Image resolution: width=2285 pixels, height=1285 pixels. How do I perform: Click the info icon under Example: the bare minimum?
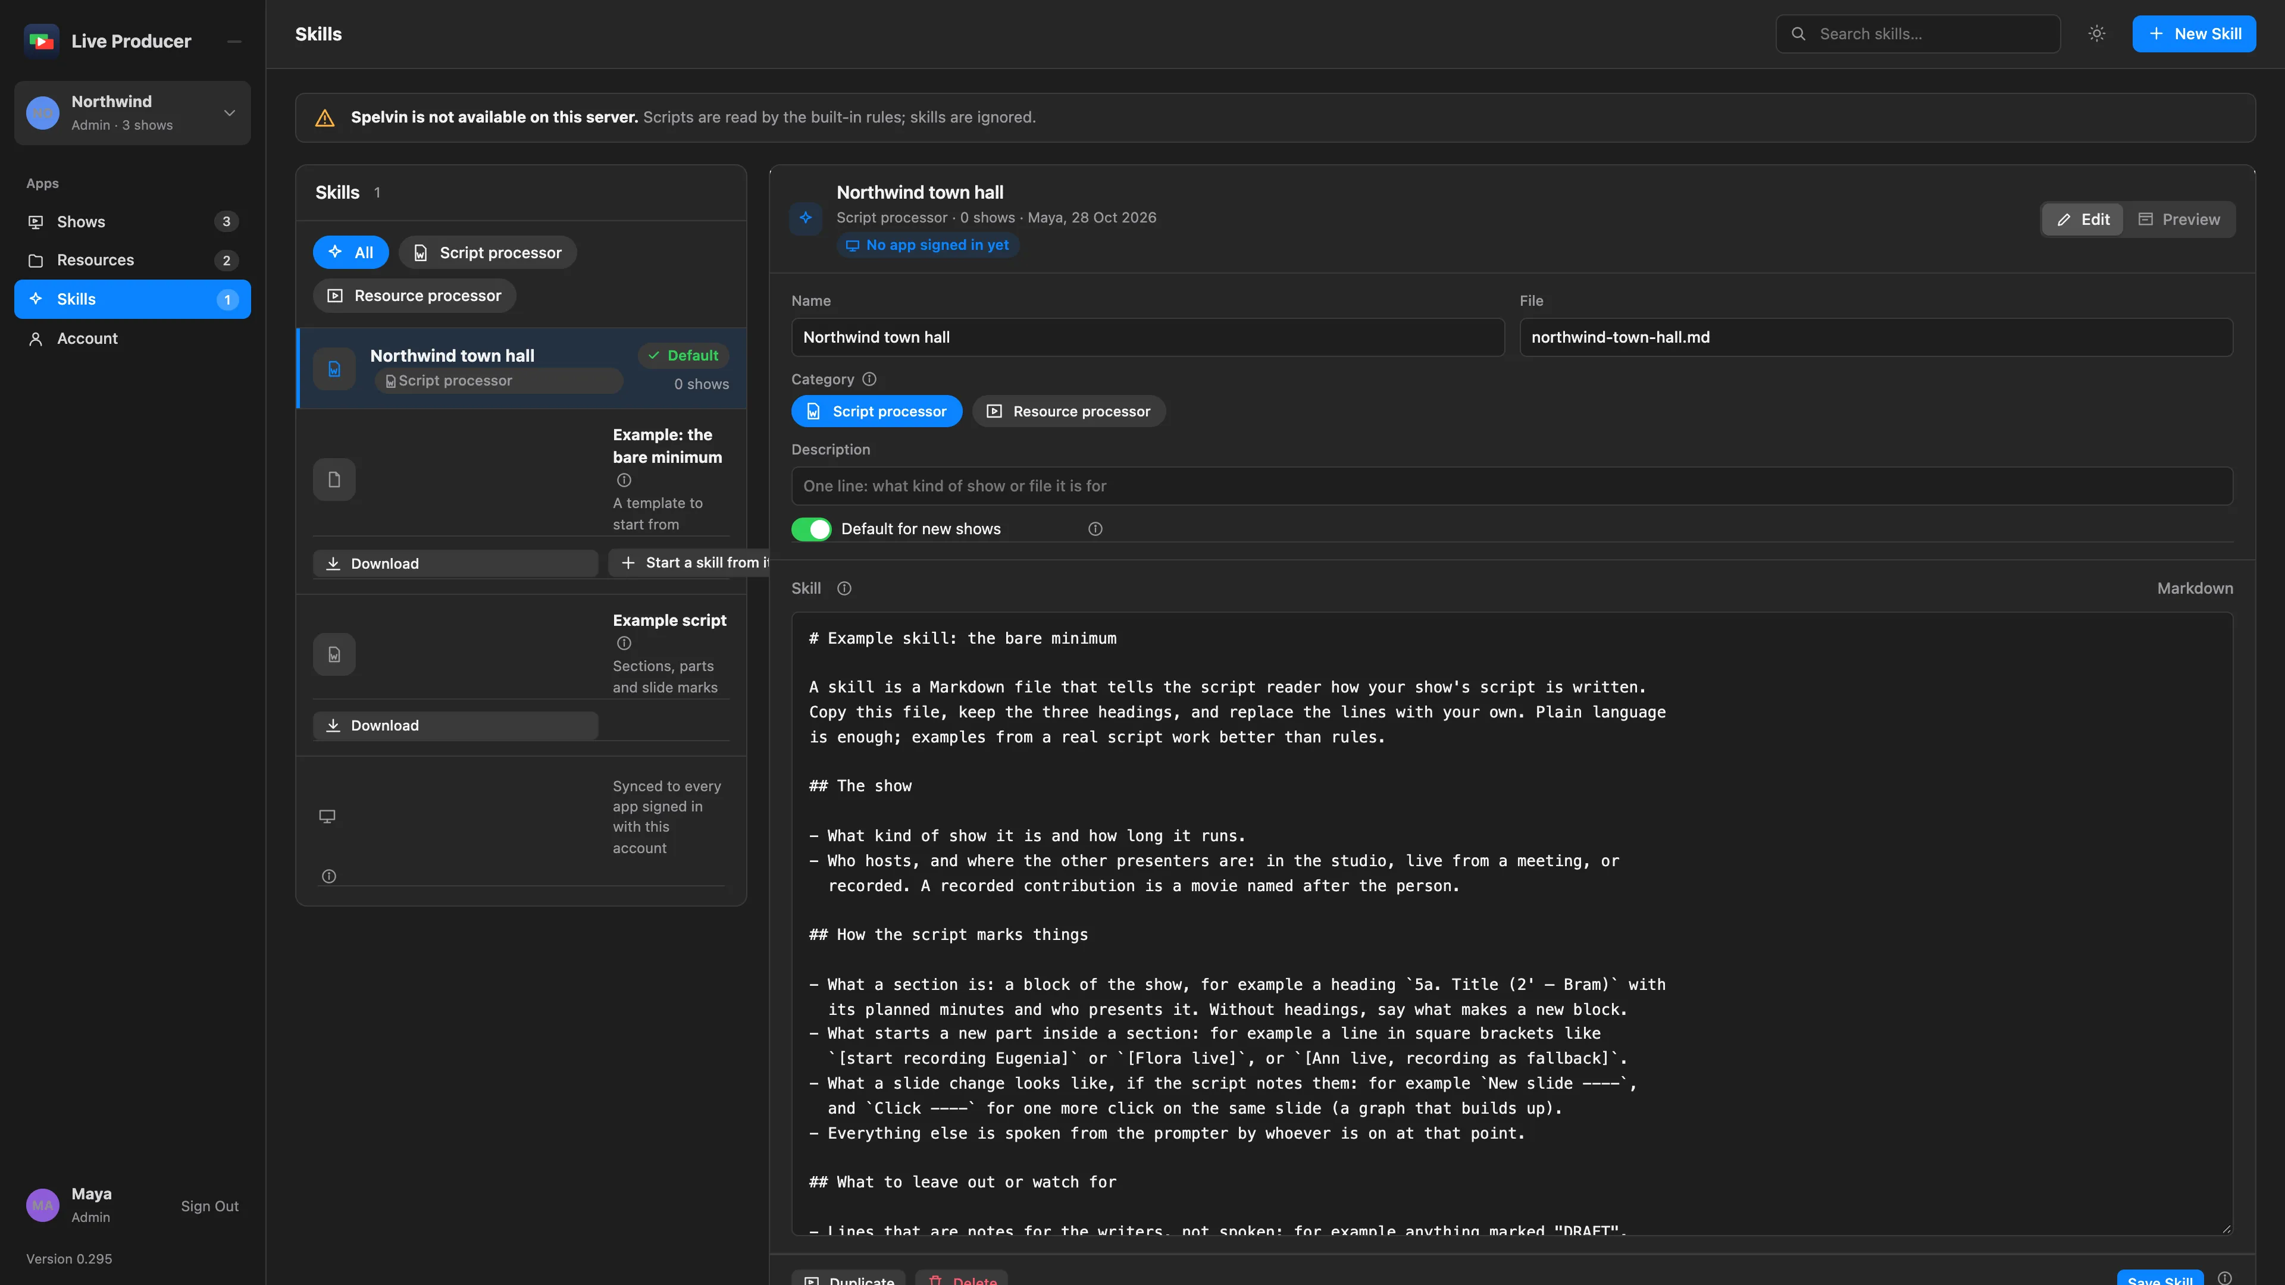tap(624, 479)
